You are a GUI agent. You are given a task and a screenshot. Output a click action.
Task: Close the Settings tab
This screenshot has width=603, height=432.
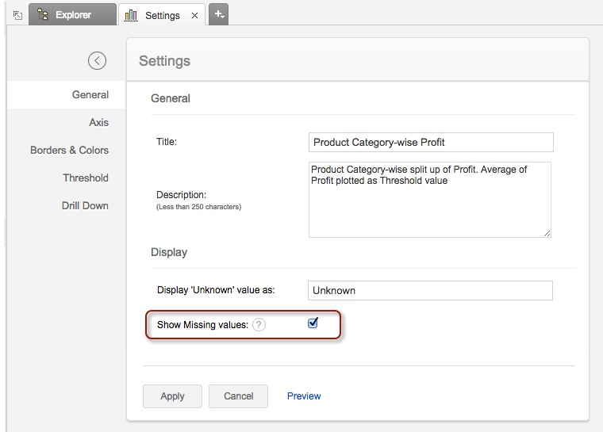(195, 15)
